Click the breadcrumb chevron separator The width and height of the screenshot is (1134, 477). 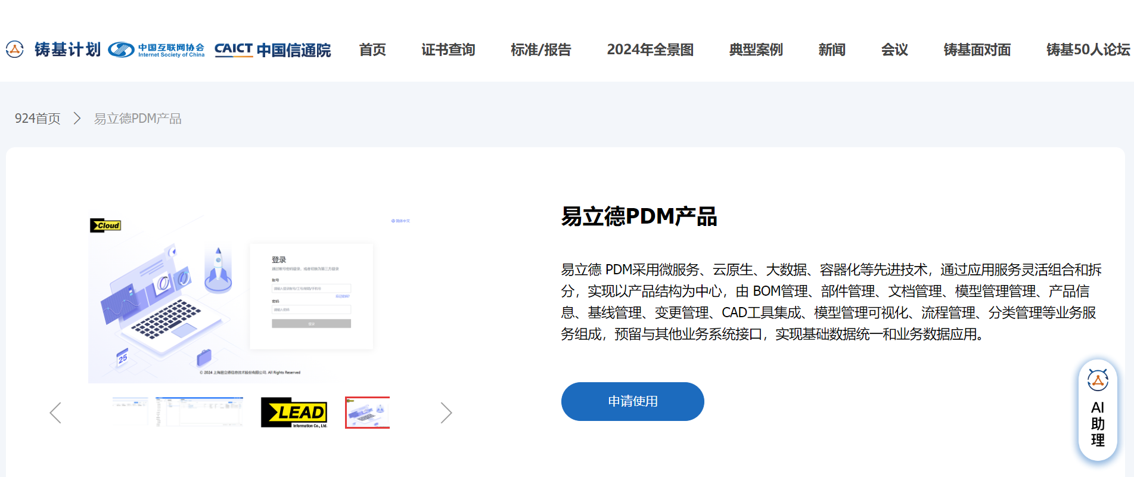point(77,119)
